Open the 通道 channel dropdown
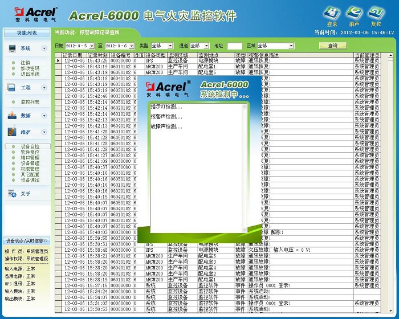399x319 pixels. click(206, 46)
